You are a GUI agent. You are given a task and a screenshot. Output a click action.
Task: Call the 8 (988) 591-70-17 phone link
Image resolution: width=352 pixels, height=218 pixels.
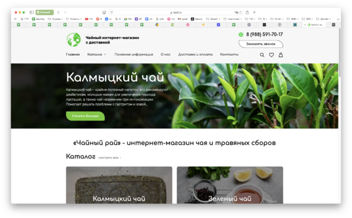[x=265, y=35]
